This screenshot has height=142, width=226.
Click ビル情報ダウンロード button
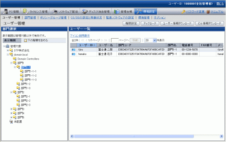pyautogui.click(x=210, y=23)
